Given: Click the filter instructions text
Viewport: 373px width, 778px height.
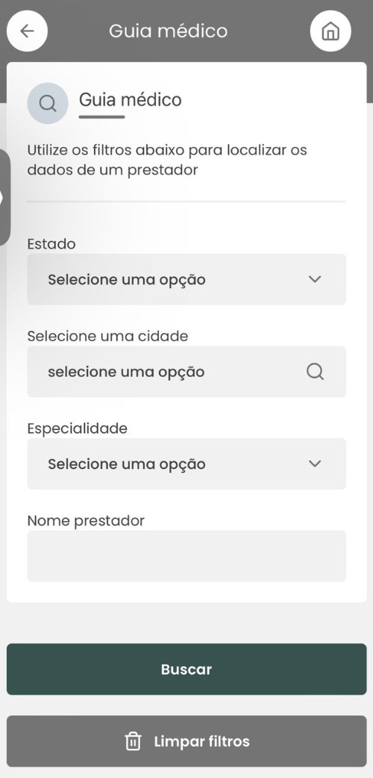Looking at the screenshot, I should click(x=167, y=160).
